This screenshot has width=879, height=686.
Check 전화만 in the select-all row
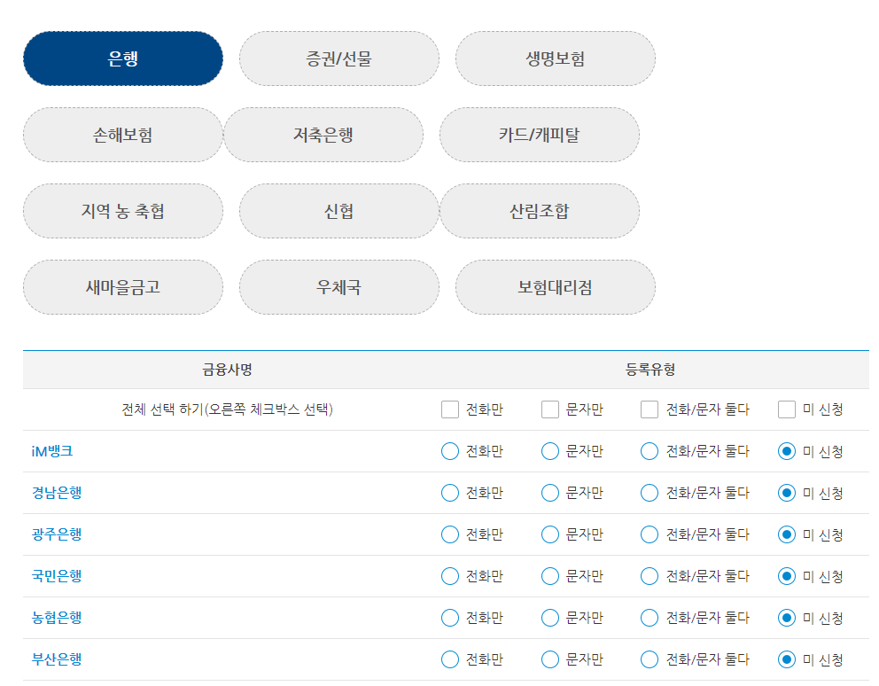tap(448, 409)
